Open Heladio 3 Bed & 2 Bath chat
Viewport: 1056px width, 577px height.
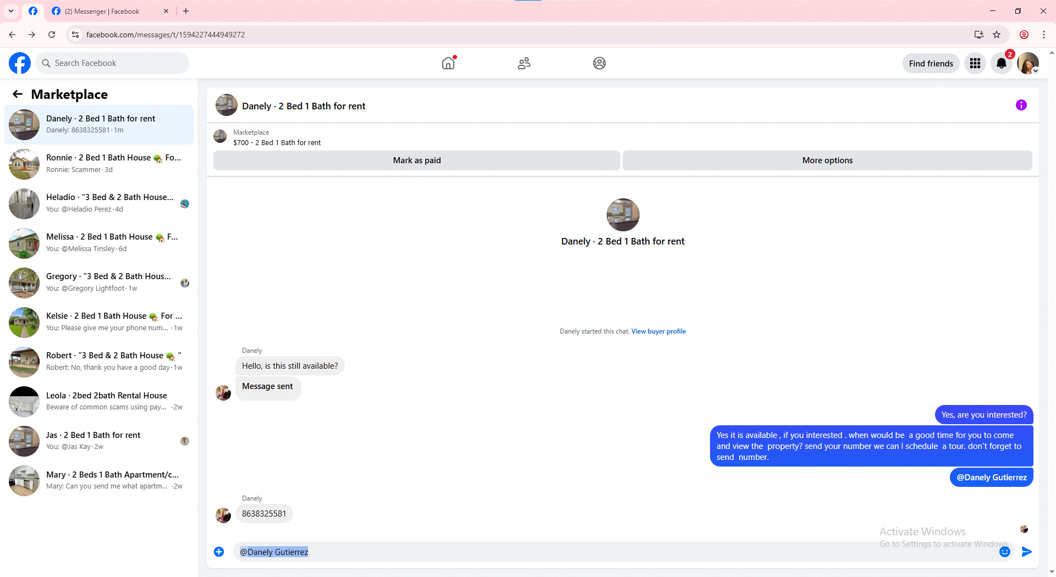[99, 203]
